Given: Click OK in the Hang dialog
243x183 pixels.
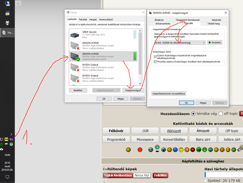Looking at the screenshot, I should pyautogui.click(x=104, y=99).
